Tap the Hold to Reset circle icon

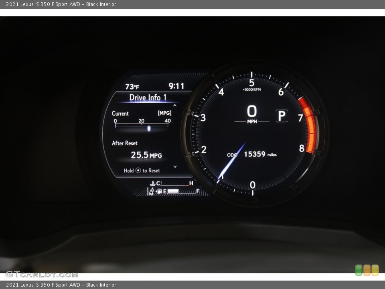pyautogui.click(x=138, y=170)
